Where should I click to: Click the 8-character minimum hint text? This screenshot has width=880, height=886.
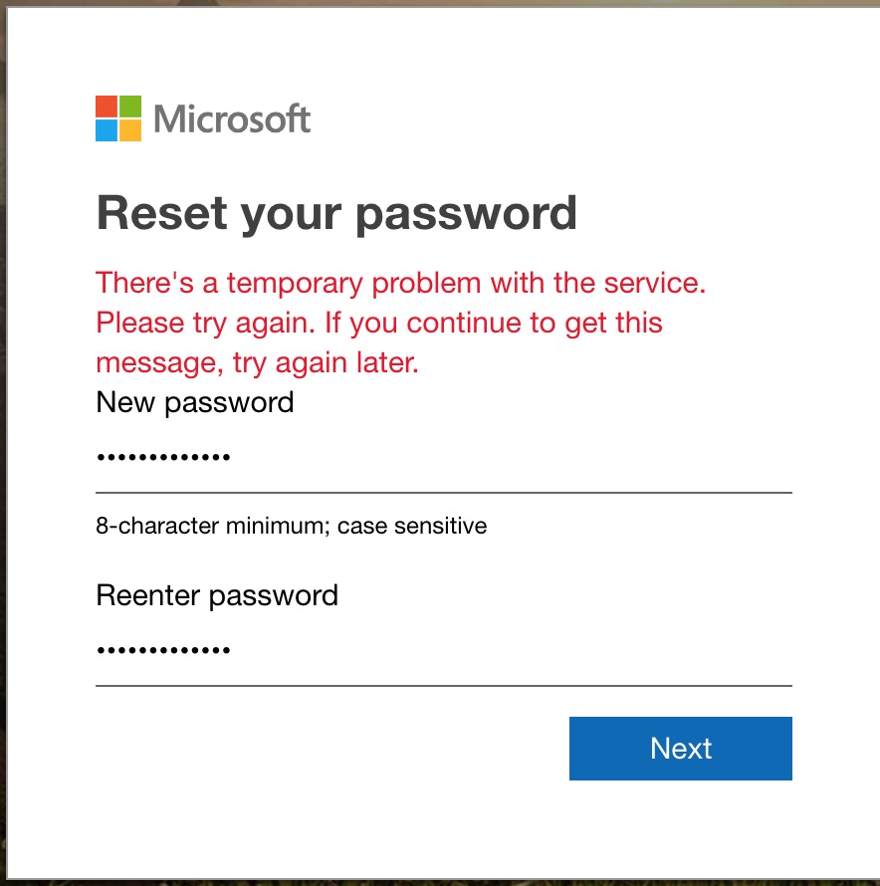point(291,526)
